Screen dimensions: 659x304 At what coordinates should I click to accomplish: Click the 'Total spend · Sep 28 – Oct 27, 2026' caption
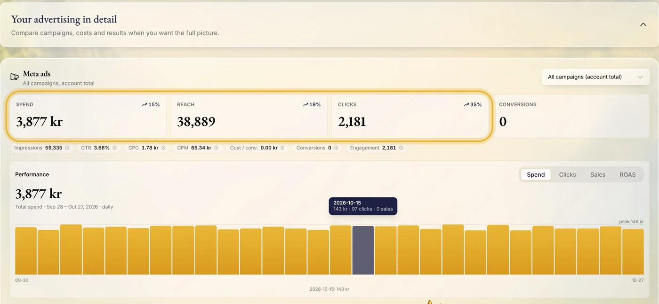[x=64, y=207]
